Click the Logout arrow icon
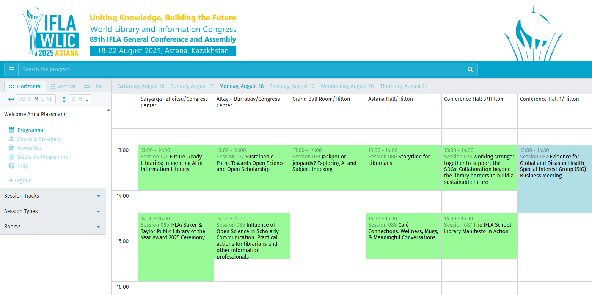Image resolution: width=592 pixels, height=295 pixels. (11, 180)
